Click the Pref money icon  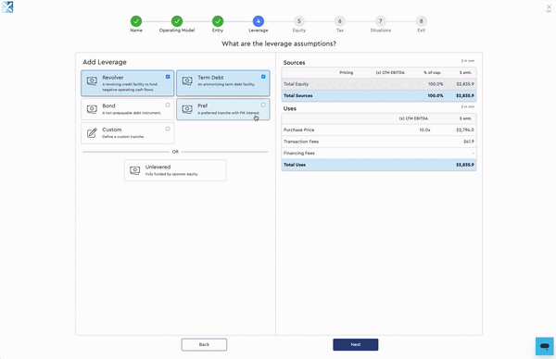187,109
